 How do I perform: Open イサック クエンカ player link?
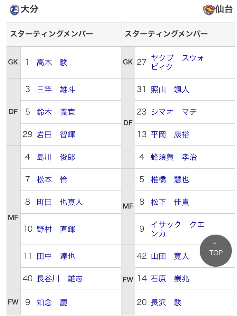point(177,229)
